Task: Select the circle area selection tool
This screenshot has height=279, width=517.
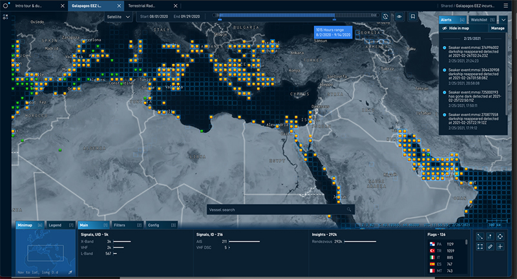Action: point(500,236)
